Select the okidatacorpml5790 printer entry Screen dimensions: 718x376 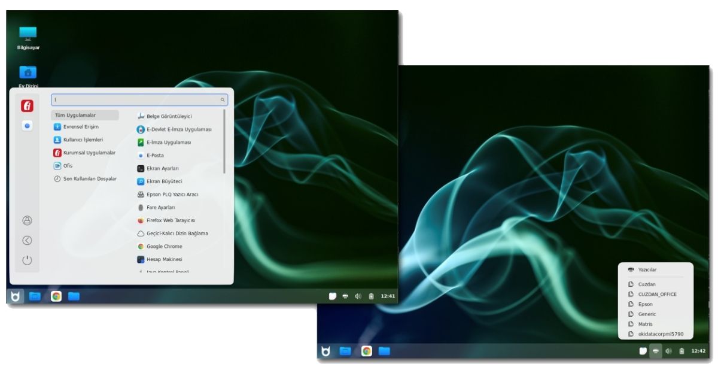(x=661, y=334)
